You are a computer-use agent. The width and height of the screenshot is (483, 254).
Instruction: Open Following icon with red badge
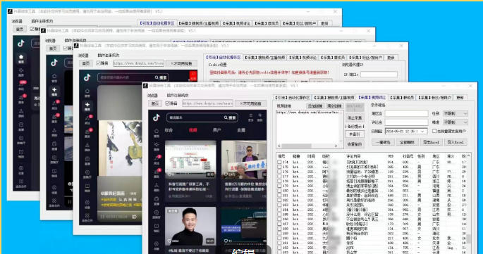[x=157, y=159]
